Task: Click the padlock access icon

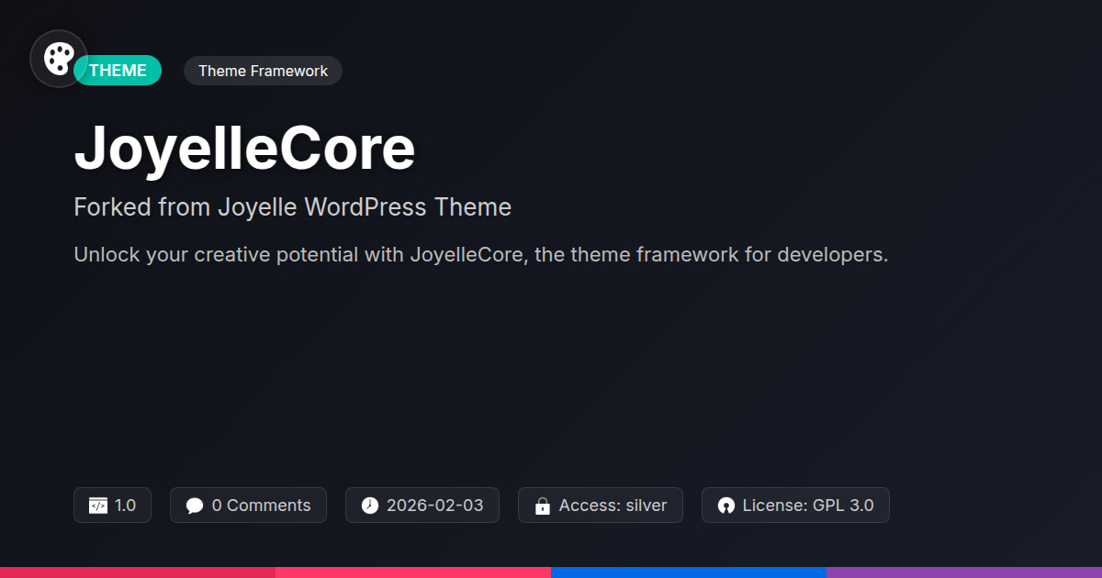Action: pyautogui.click(x=542, y=506)
